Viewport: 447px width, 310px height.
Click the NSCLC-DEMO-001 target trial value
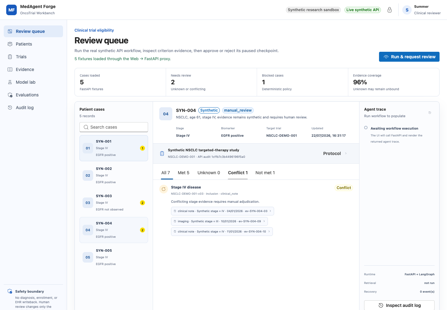tap(282, 135)
